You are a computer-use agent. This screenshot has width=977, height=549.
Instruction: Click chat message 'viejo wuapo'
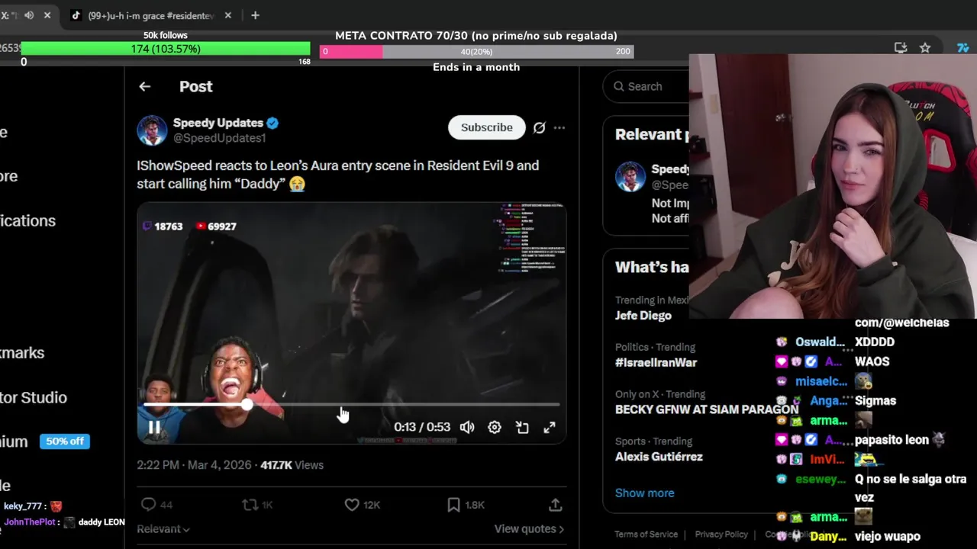(888, 537)
